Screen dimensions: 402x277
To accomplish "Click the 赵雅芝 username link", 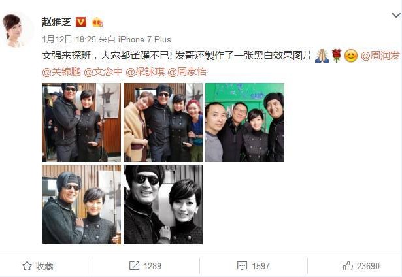I will pyautogui.click(x=57, y=22).
